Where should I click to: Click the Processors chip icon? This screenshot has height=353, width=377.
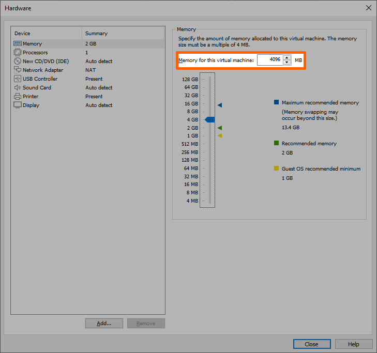pos(18,53)
